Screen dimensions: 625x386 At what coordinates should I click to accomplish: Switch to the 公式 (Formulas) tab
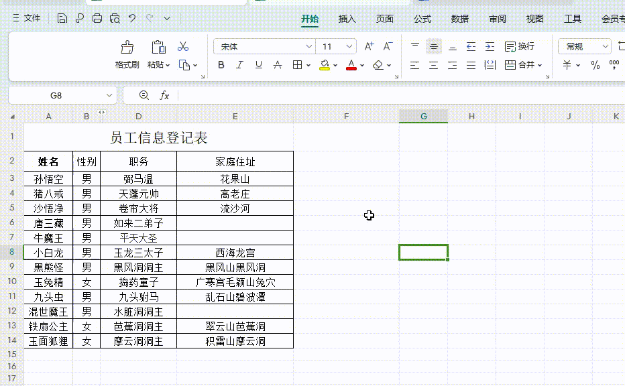pos(422,19)
